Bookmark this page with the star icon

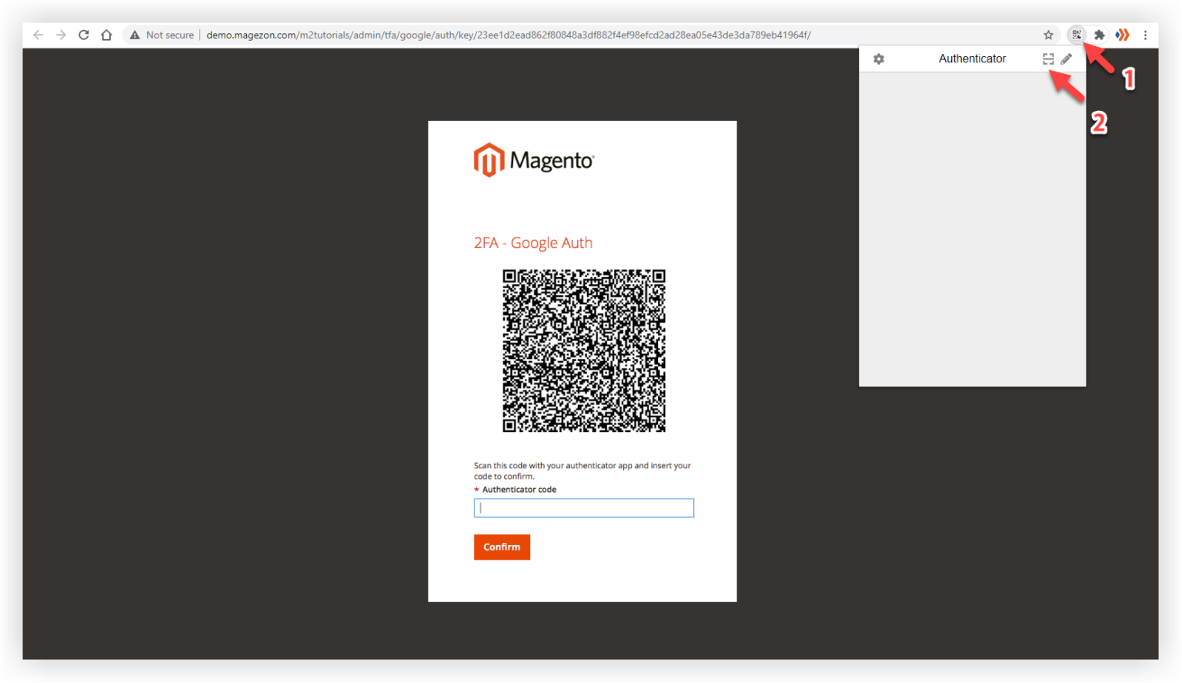pos(1048,35)
